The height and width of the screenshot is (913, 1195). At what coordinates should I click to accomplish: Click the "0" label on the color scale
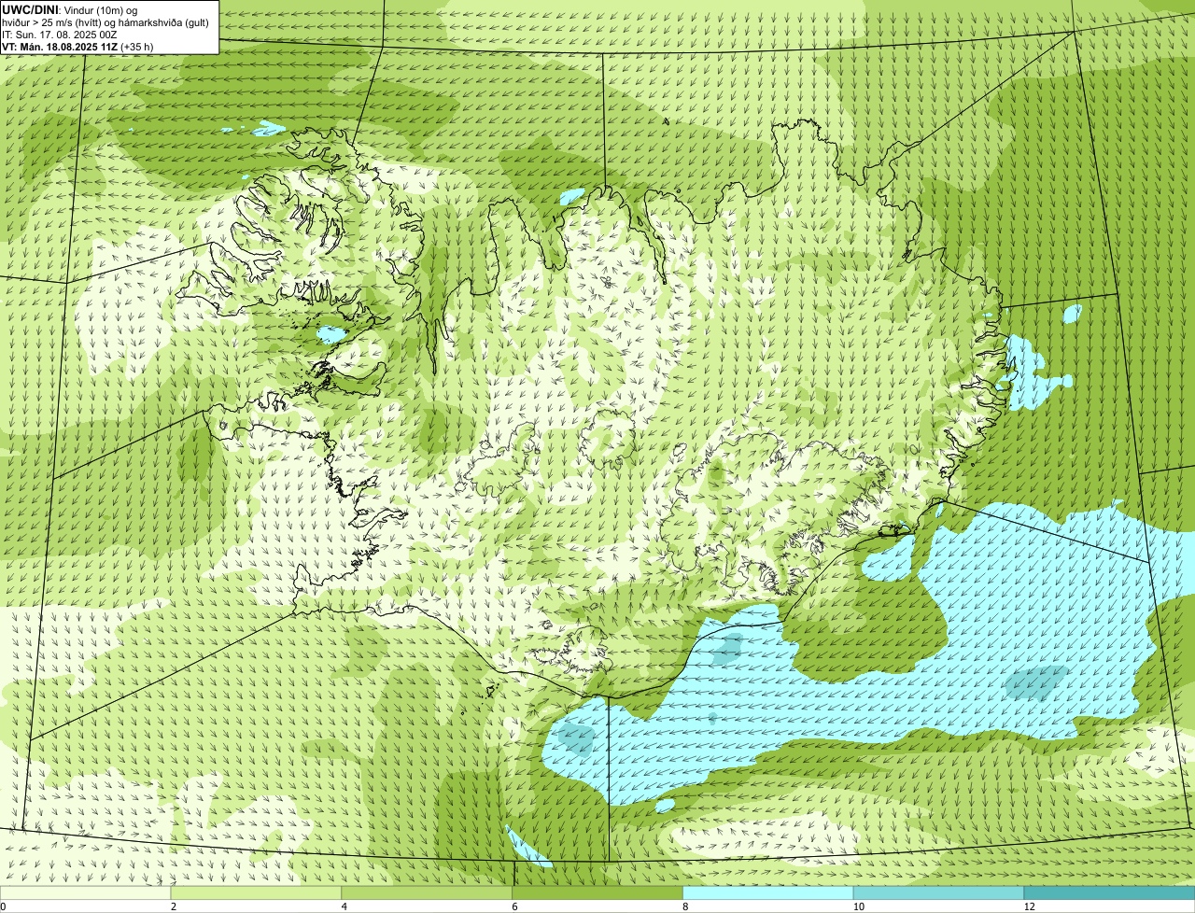3,906
